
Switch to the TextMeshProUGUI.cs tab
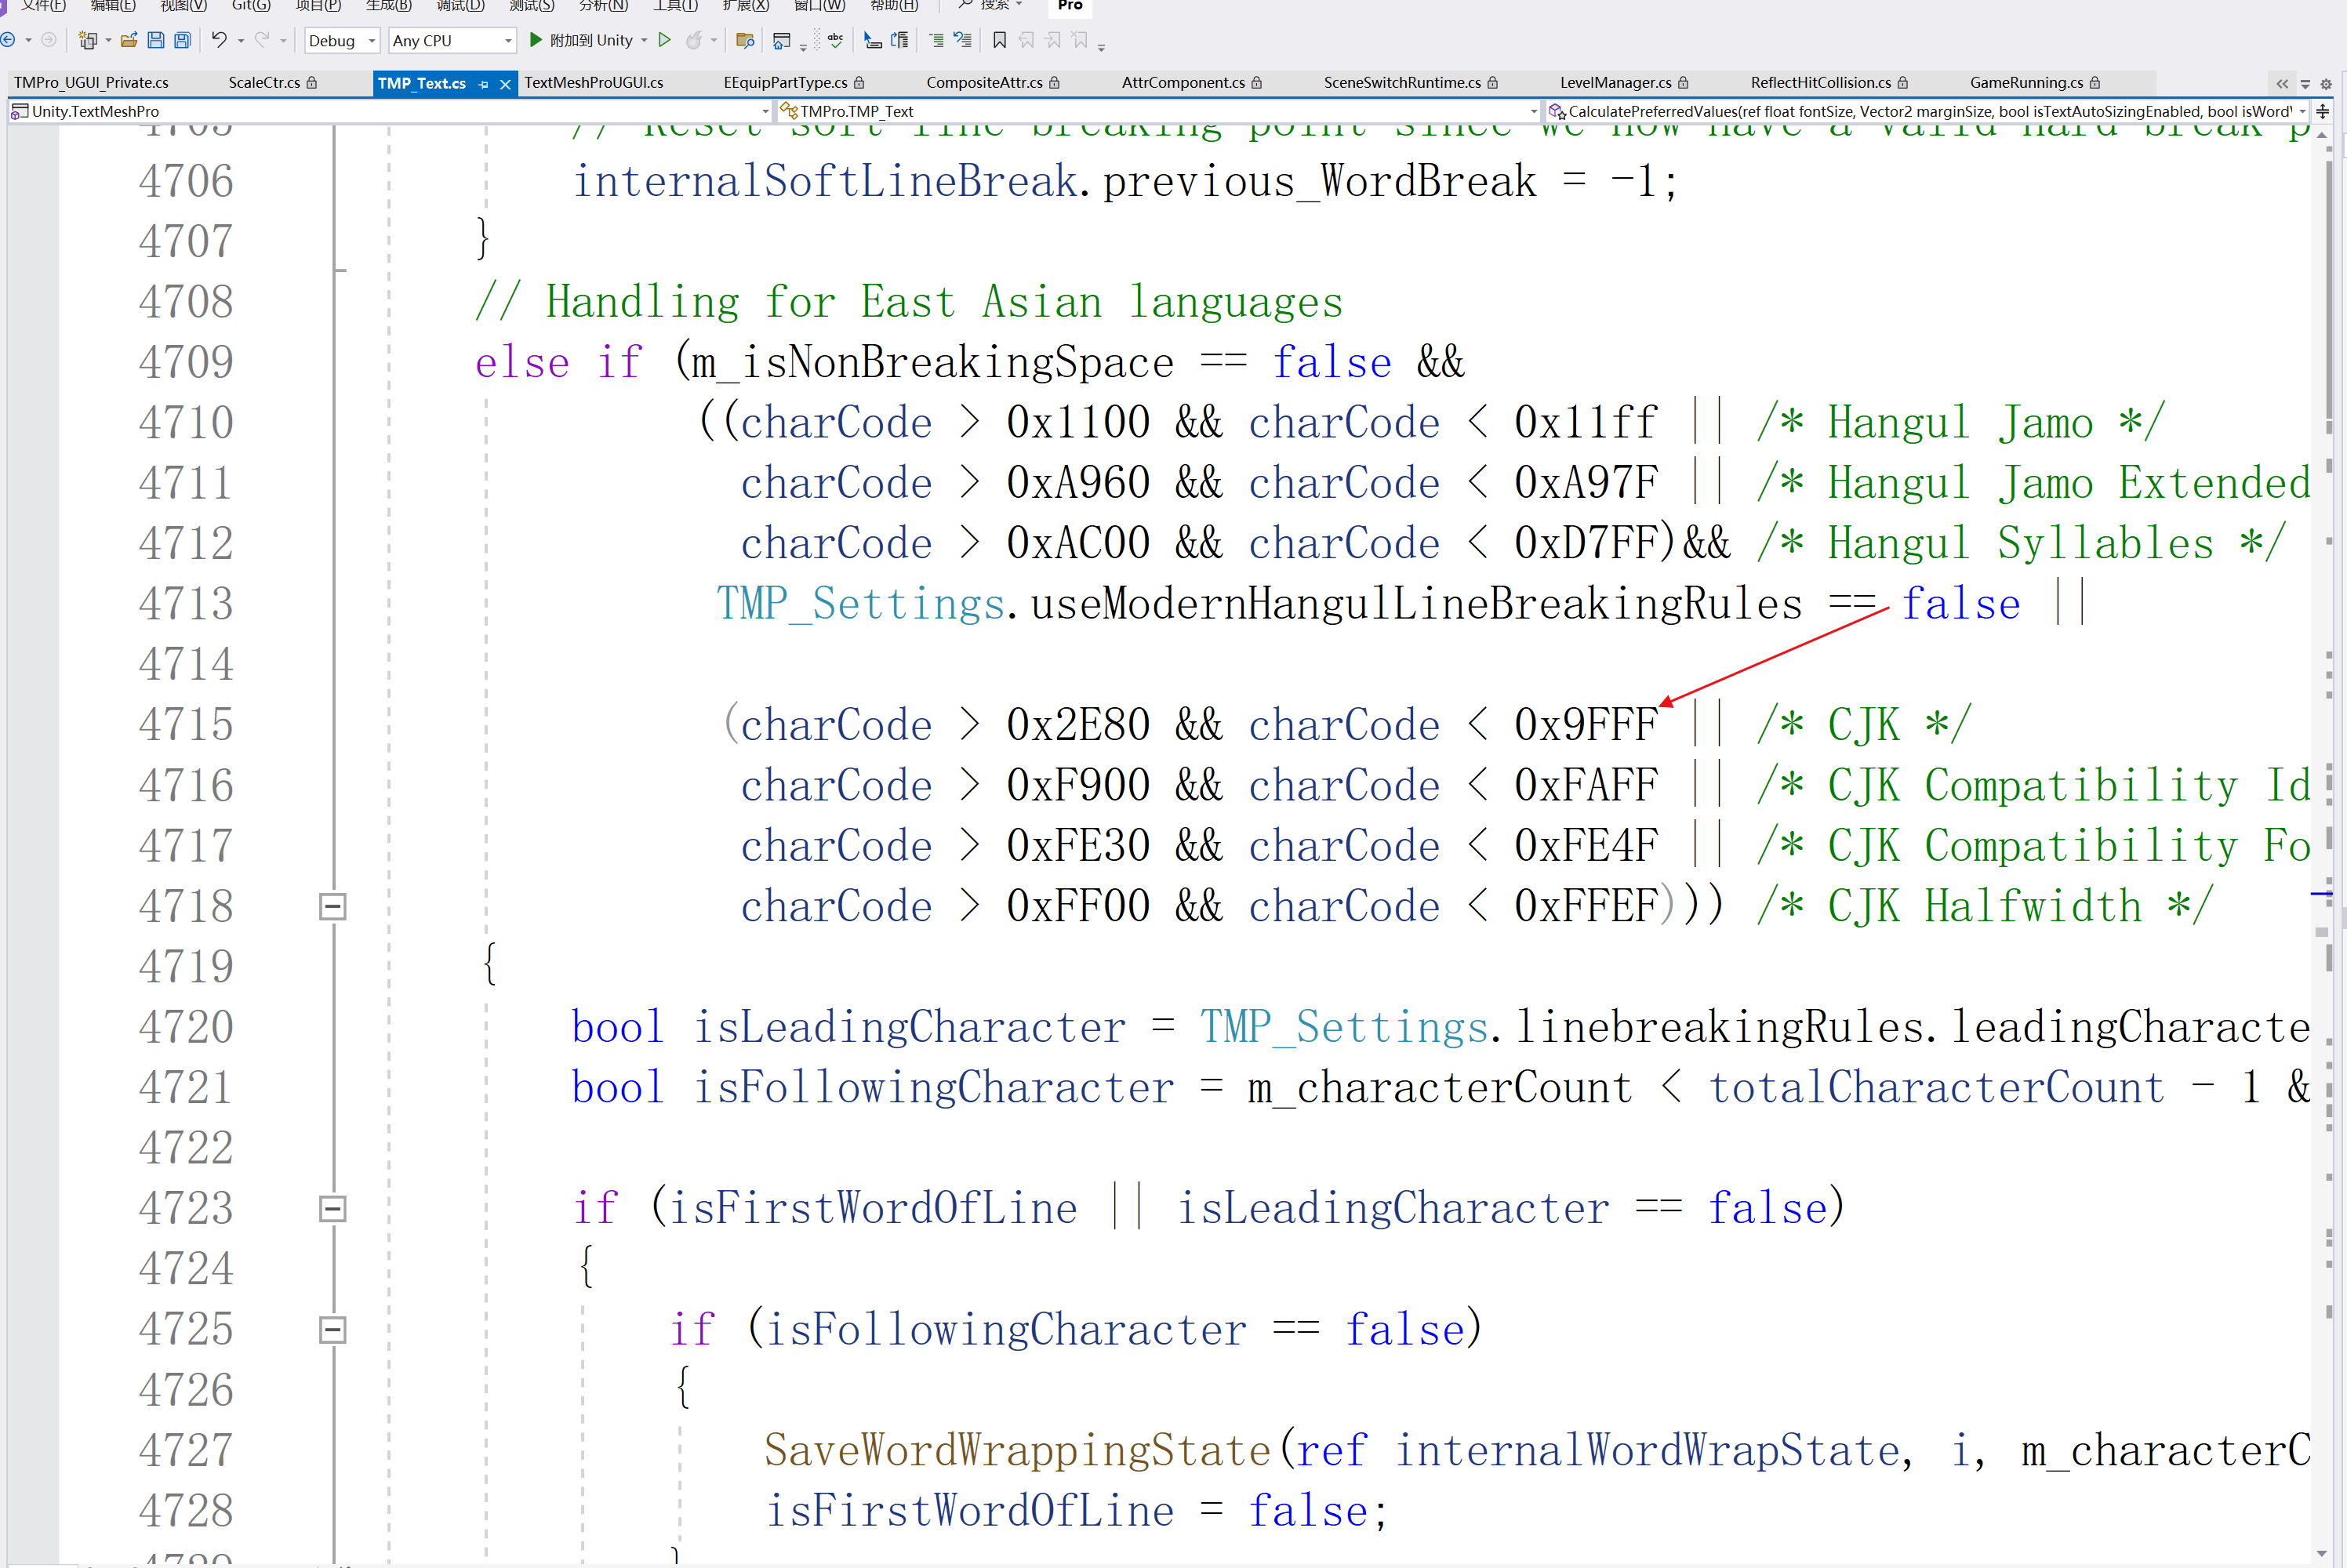(x=593, y=83)
